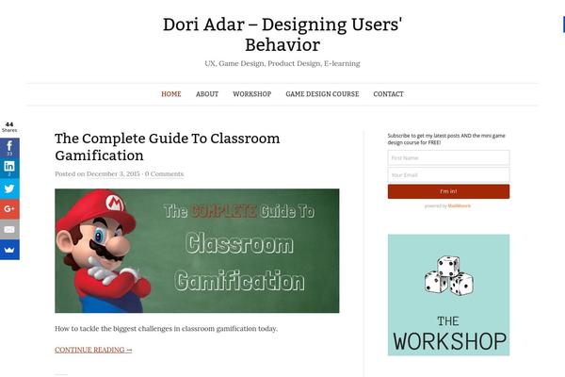Click the SumoMe crown icon
The image size is (565, 377).
pos(9,250)
